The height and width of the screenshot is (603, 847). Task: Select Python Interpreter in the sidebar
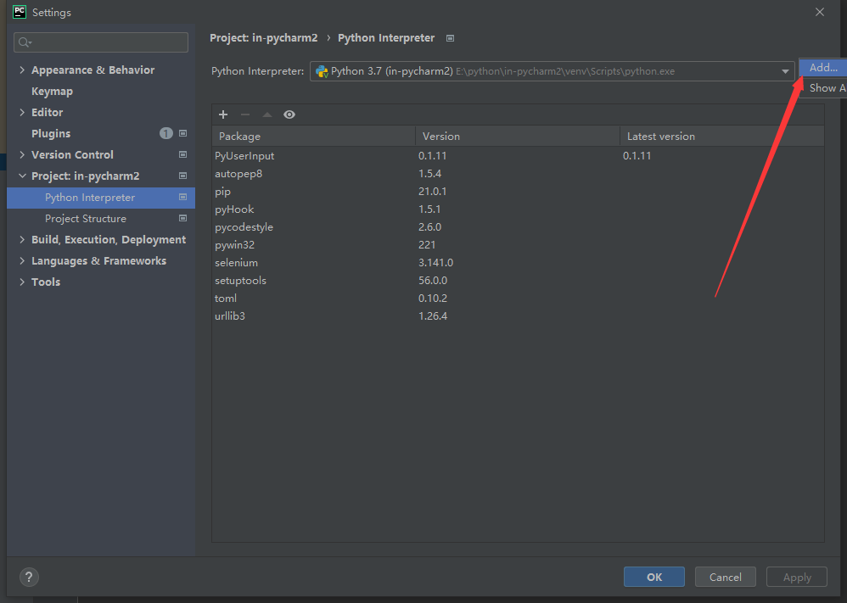(x=101, y=198)
